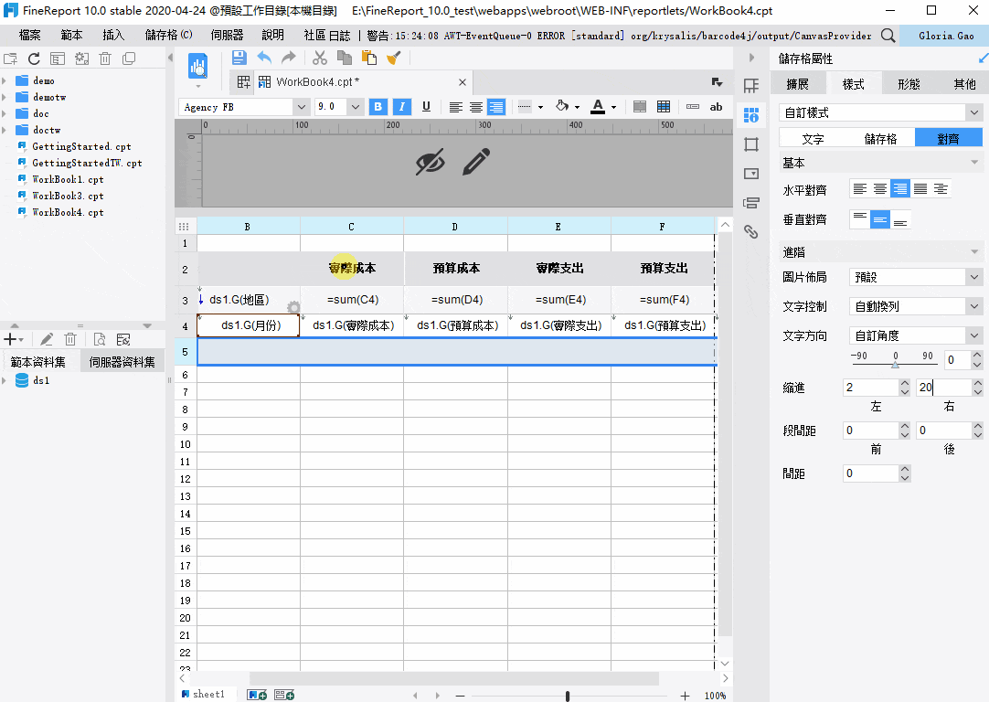This screenshot has width=989, height=702.
Task: Click the Gloria.Gao account button
Action: pyautogui.click(x=946, y=36)
